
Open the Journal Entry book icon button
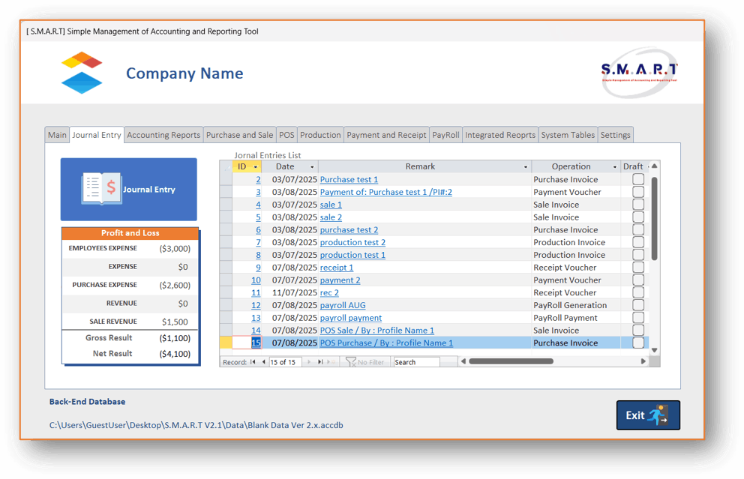click(x=128, y=189)
